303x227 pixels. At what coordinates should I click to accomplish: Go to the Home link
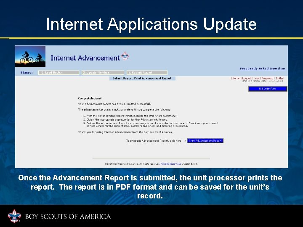236,78
